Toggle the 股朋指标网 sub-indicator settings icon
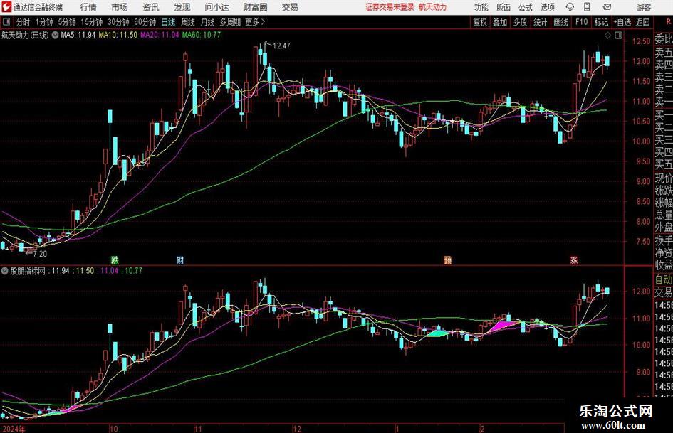Viewport: 673px width, 433px height. (5, 271)
